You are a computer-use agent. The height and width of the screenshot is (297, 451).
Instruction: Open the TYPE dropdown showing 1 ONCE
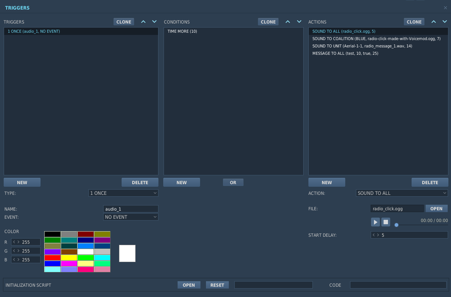(123, 193)
